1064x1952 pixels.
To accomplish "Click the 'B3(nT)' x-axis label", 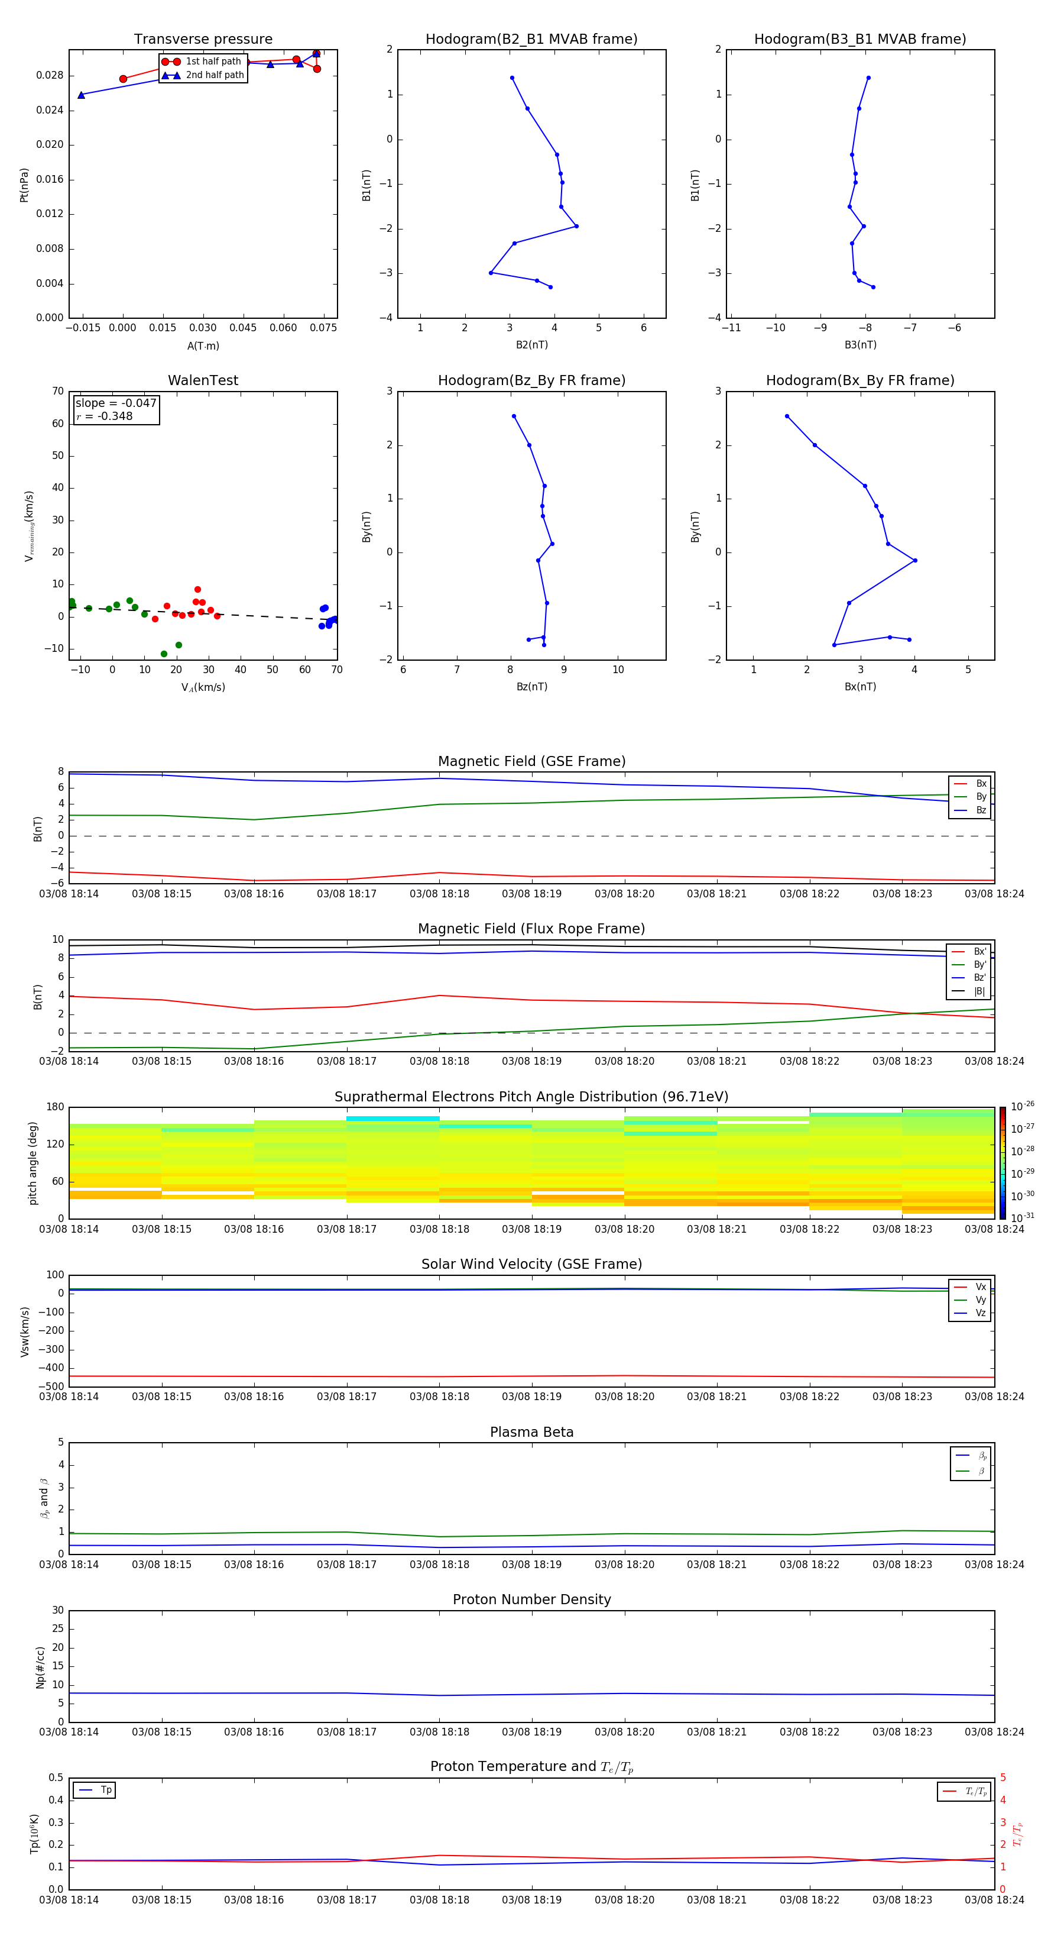I will 860,345.
